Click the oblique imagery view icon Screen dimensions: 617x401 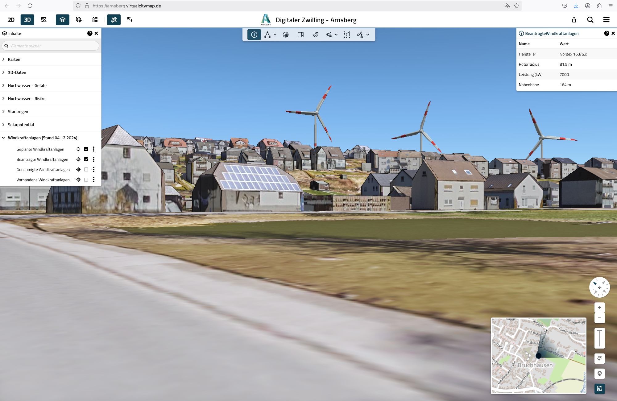[43, 20]
